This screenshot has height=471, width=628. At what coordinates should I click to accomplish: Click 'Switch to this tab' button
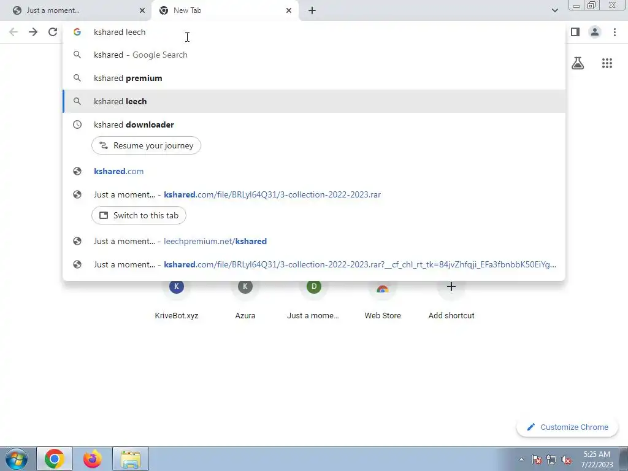point(139,215)
